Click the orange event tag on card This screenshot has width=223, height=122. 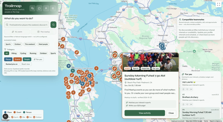(127, 68)
